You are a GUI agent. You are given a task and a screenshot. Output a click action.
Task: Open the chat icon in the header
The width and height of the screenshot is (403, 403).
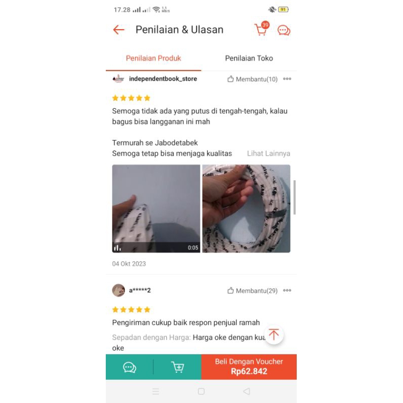[x=284, y=30]
